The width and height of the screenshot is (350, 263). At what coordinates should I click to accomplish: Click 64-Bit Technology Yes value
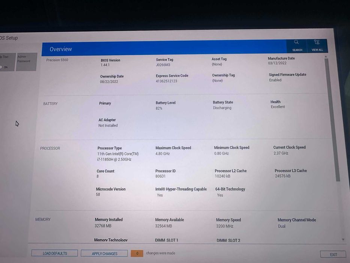coord(220,195)
